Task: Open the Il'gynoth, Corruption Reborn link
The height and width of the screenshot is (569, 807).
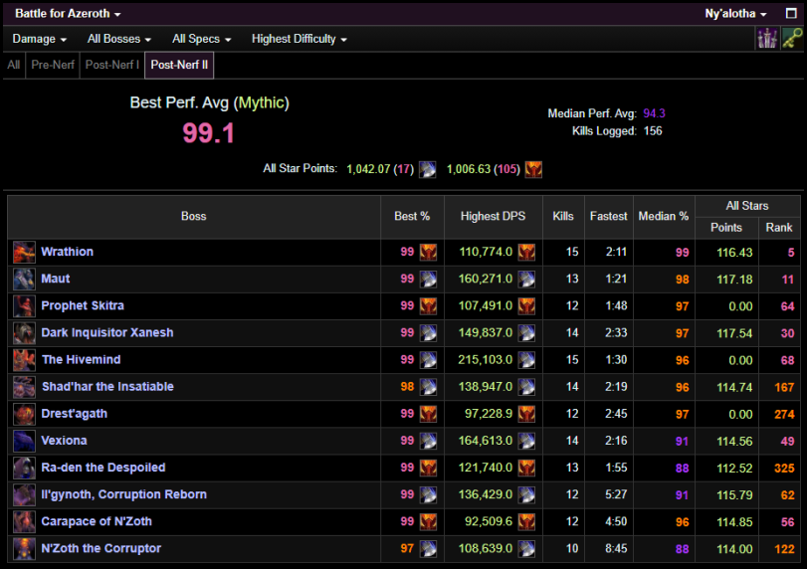Action: (x=124, y=494)
